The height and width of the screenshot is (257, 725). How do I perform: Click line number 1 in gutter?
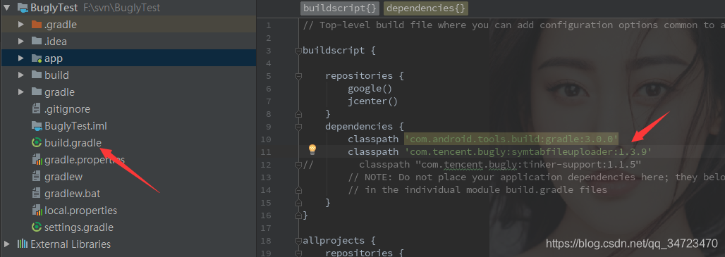coord(269,25)
